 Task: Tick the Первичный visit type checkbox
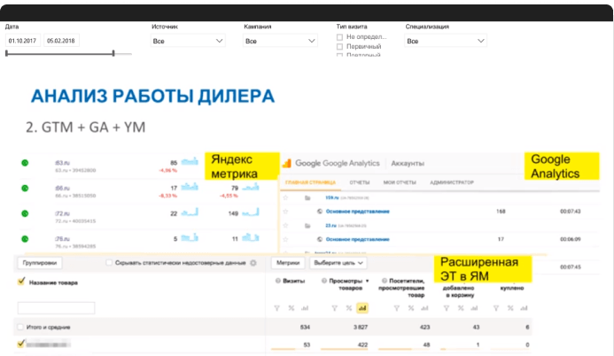click(339, 47)
